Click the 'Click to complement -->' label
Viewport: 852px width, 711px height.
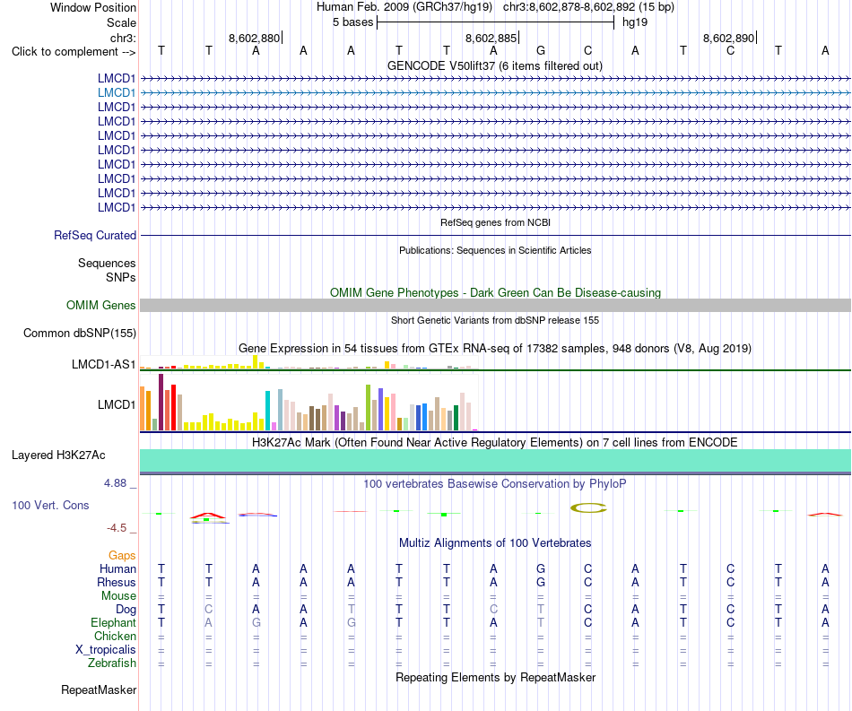coord(74,52)
